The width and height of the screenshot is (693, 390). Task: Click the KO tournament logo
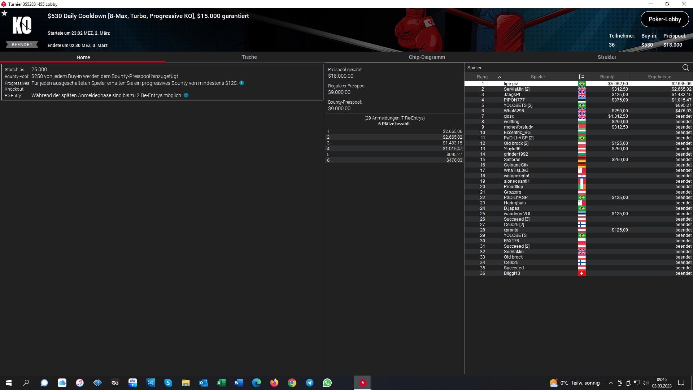click(x=22, y=25)
